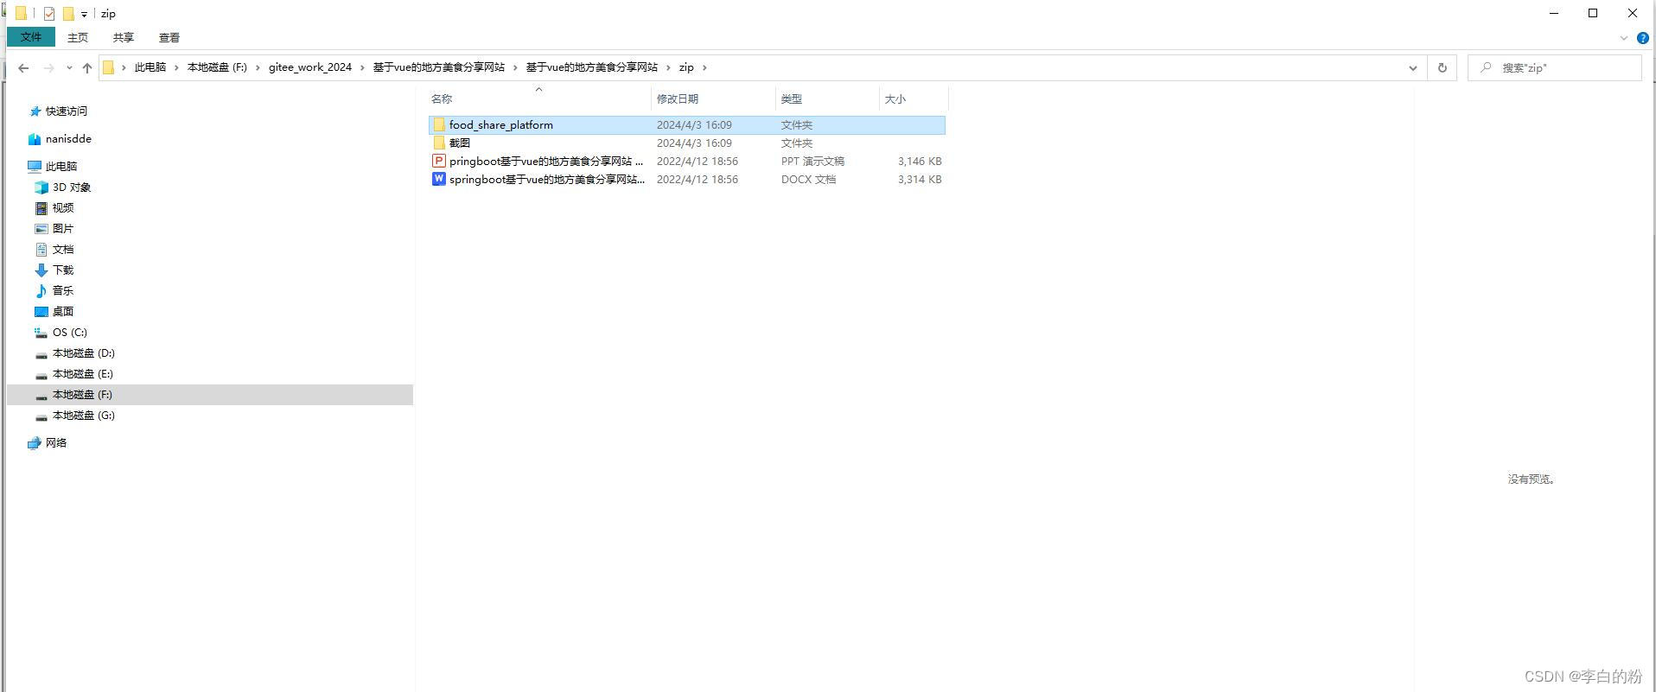Screen dimensions: 1656x692
Task: Switch to the 查看 ribbon tab
Action: pyautogui.click(x=169, y=37)
